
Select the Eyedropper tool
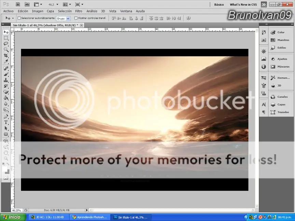[x=6, y=61]
